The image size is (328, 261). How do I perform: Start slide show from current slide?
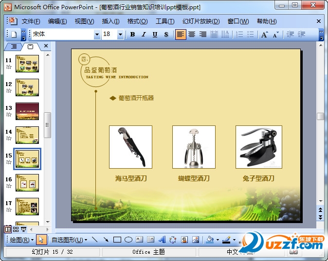(24, 229)
